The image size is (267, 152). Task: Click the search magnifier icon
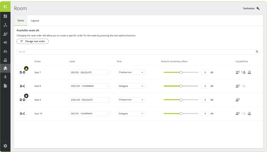(257, 52)
